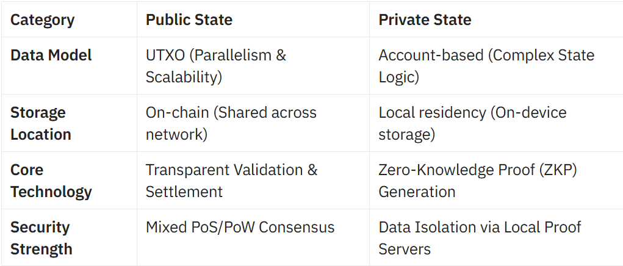
Task: Select the Public State column header
Action: 189,20
